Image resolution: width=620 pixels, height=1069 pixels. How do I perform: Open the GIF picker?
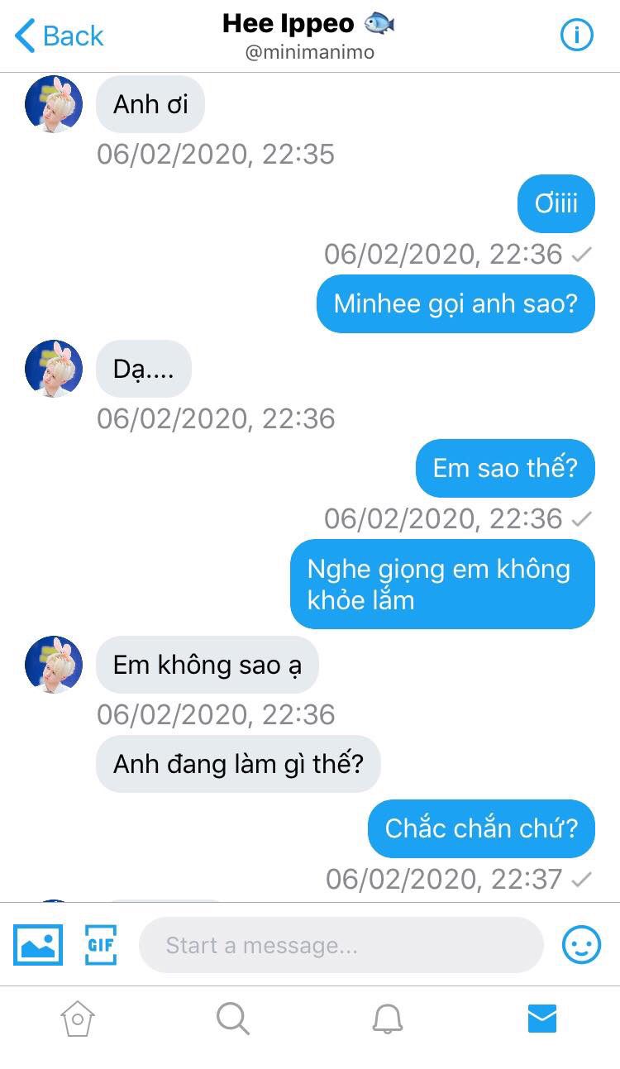tap(101, 945)
